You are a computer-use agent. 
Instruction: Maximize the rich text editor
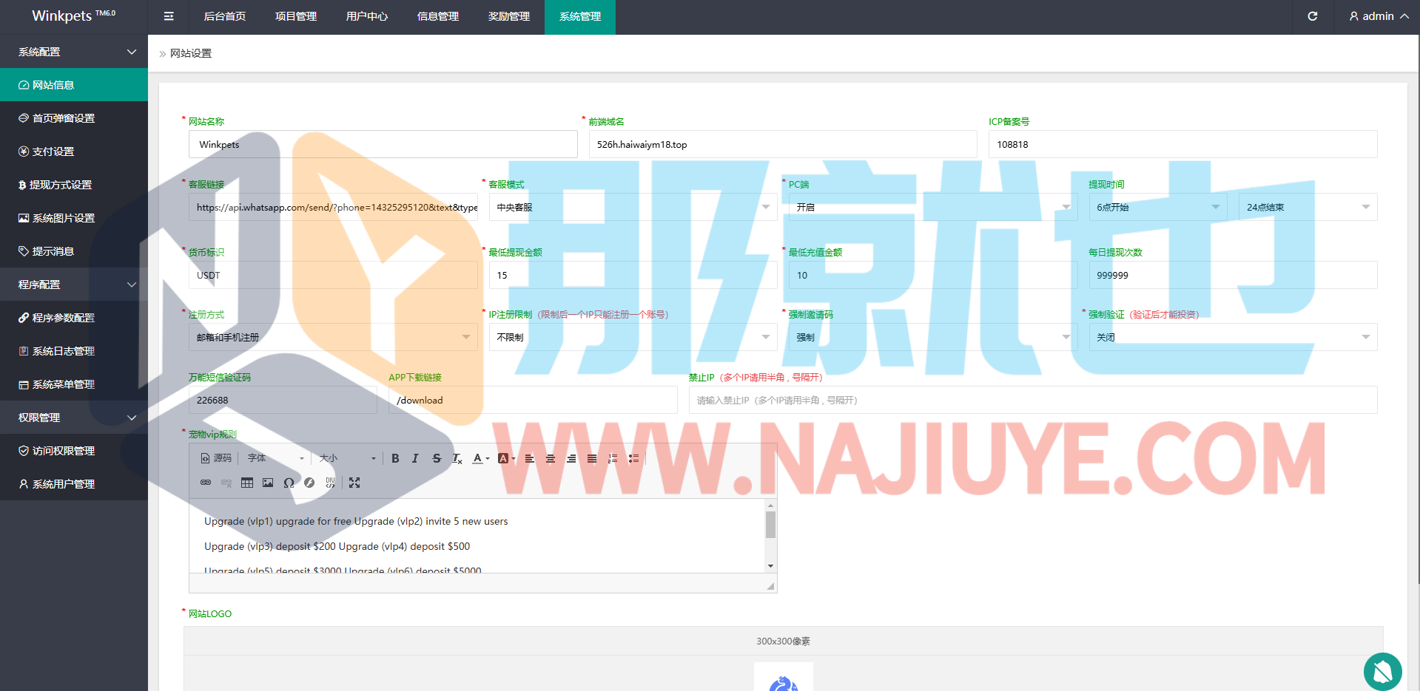tap(354, 483)
